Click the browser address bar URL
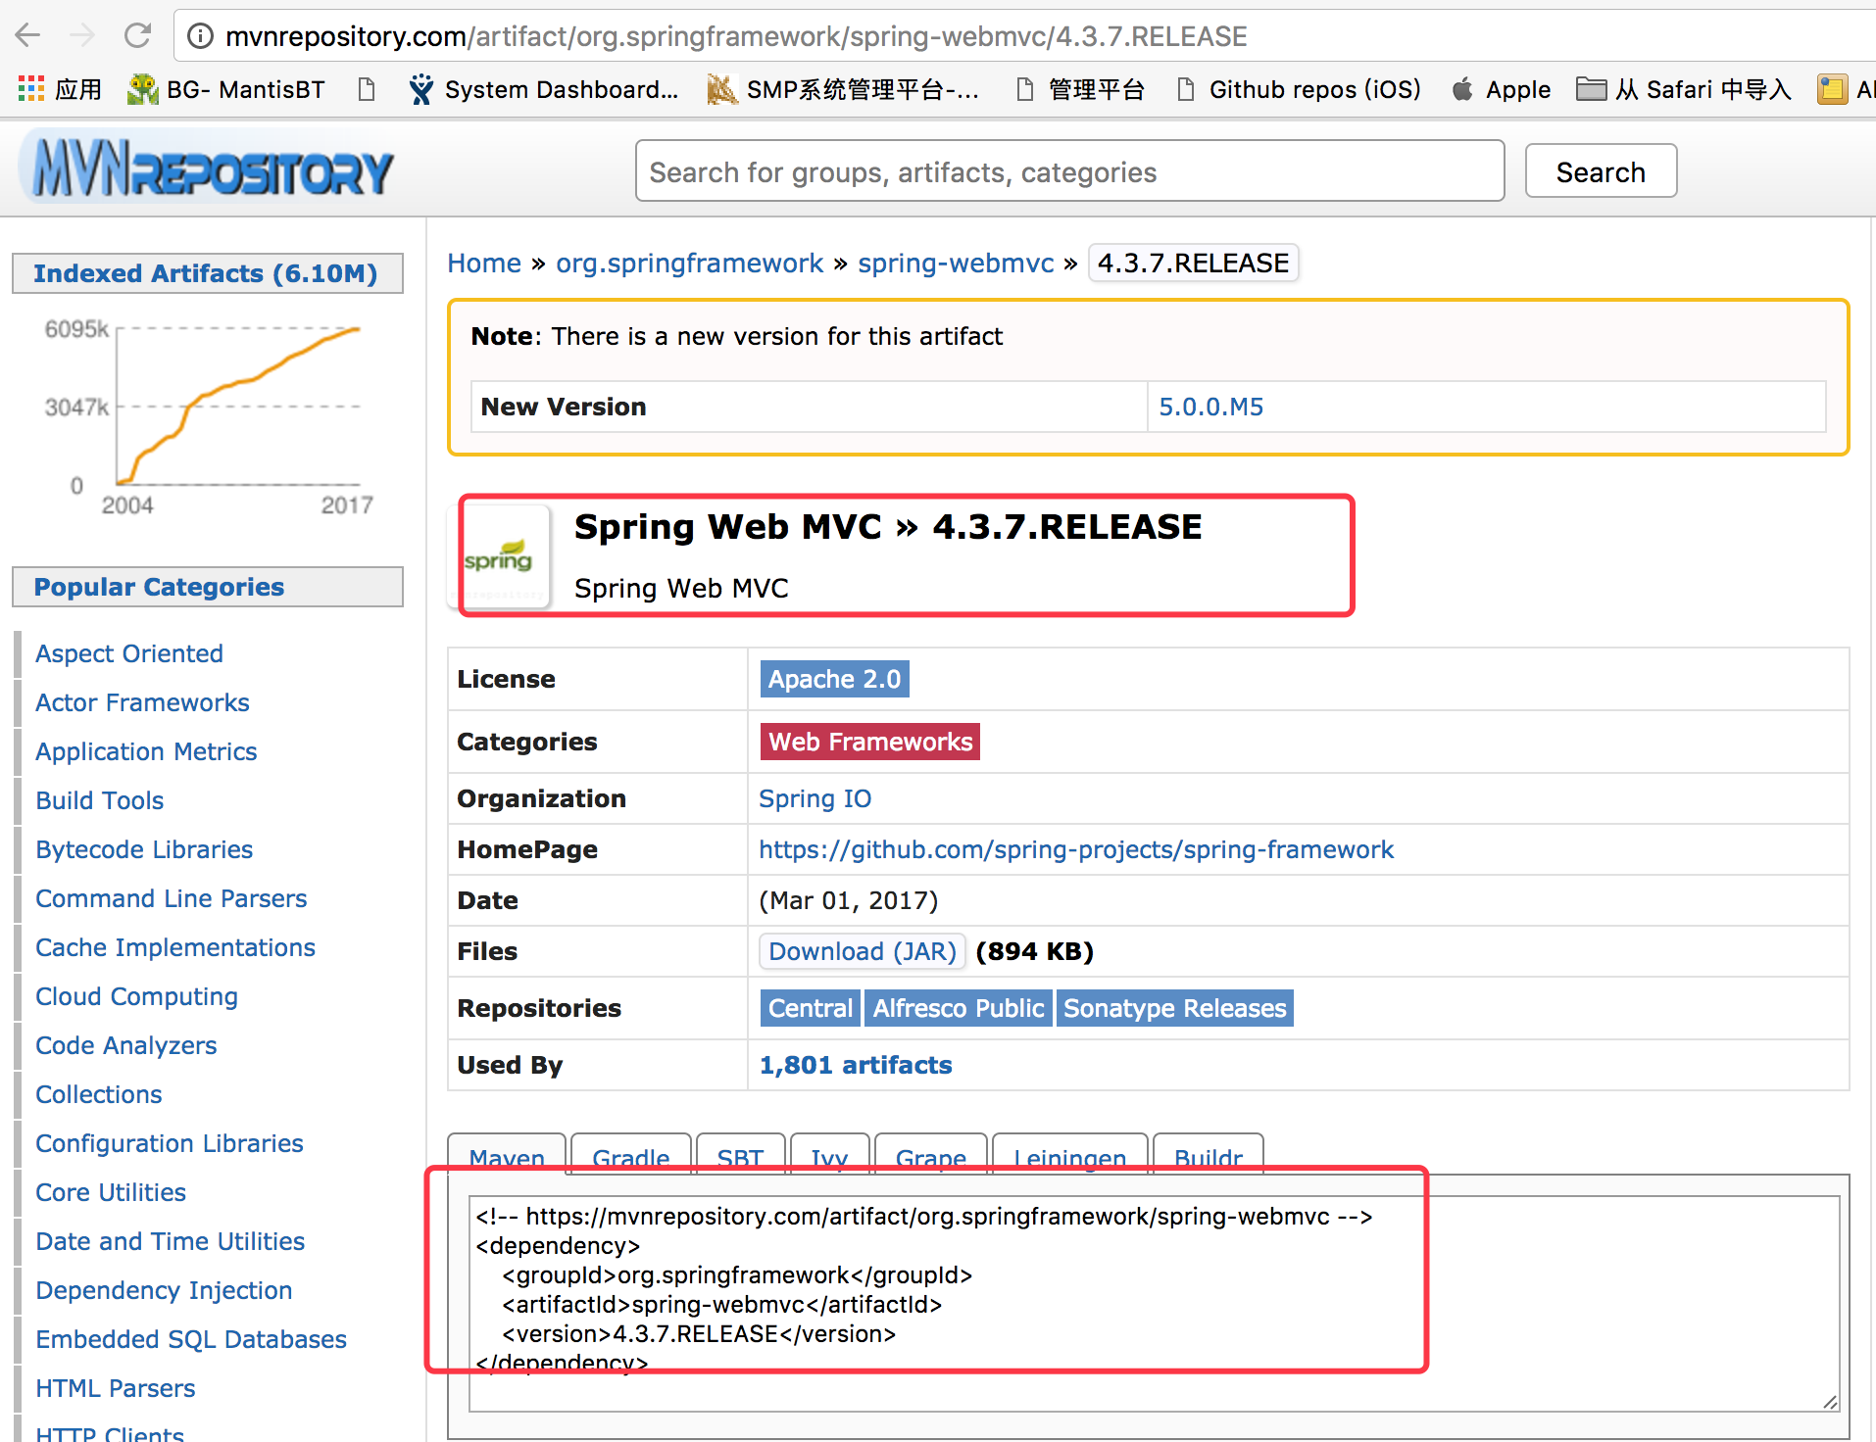 [x=736, y=36]
